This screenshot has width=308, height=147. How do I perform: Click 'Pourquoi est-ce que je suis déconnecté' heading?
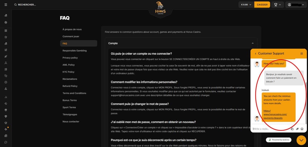coord(153,140)
